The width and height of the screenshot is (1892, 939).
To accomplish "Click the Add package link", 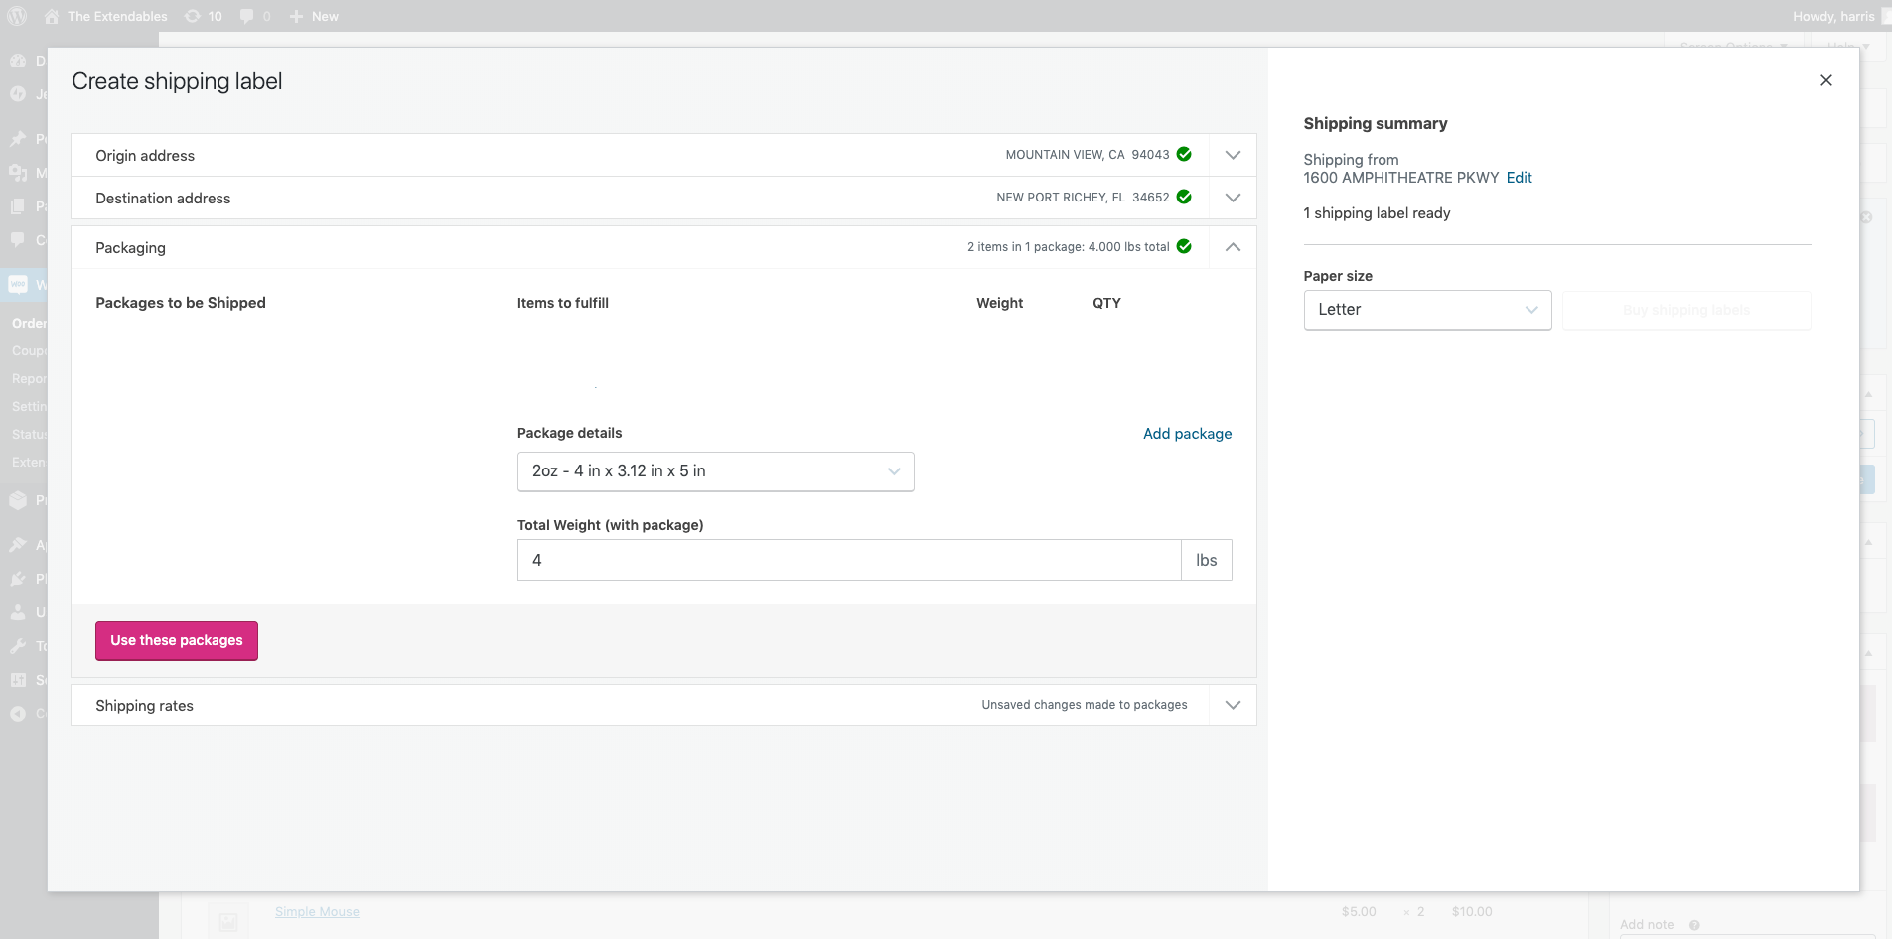I will coord(1187,434).
